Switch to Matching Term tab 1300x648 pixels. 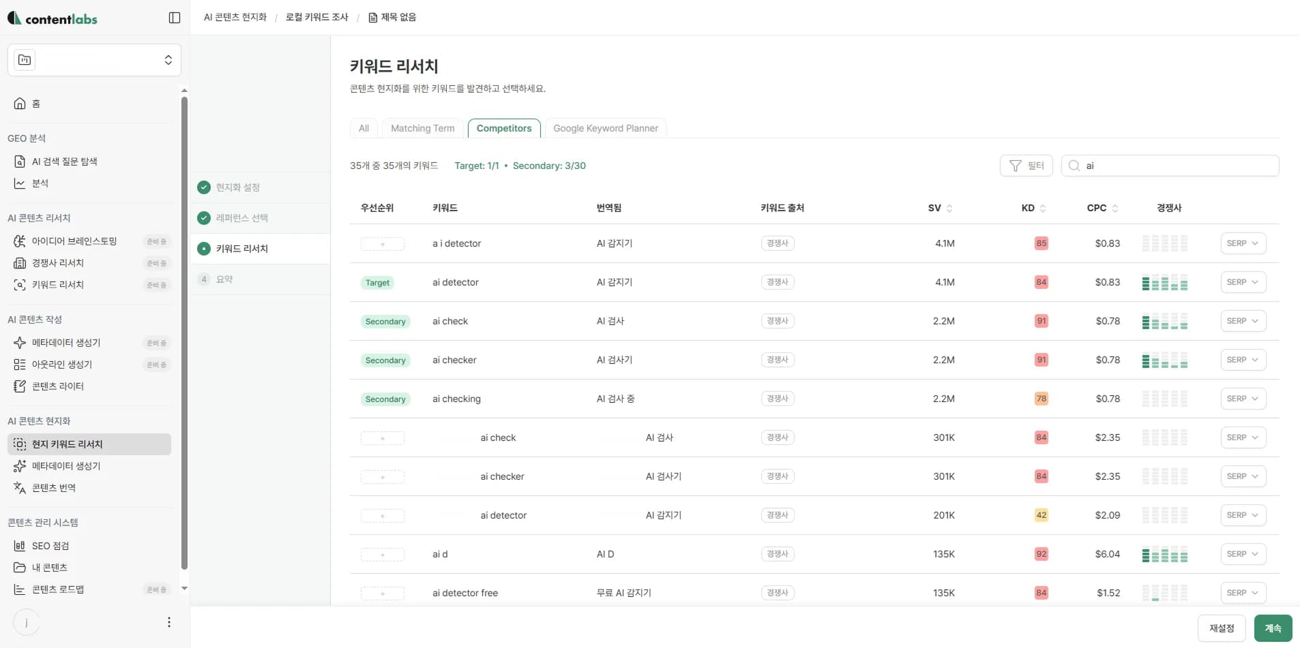(422, 128)
